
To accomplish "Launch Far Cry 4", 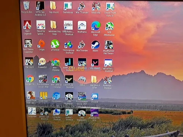I will pyautogui.click(x=29, y=61).
